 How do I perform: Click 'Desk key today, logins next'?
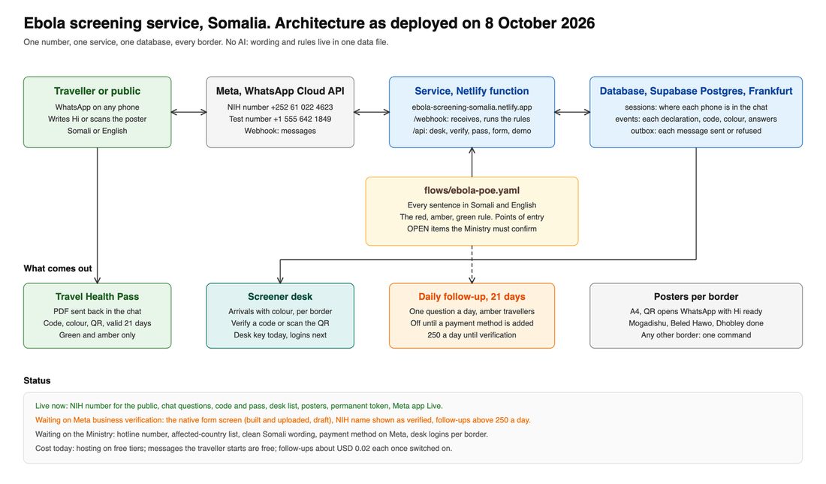[x=280, y=334]
